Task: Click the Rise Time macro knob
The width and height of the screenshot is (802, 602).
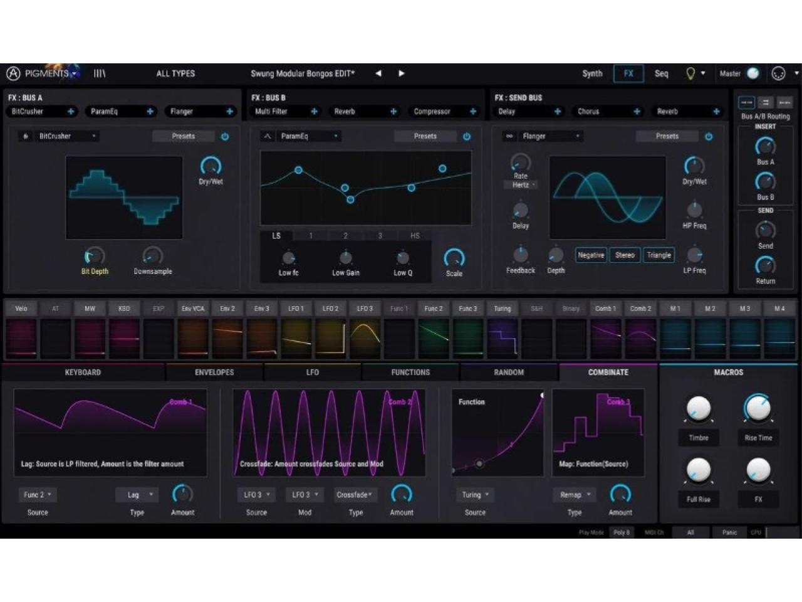Action: [758, 408]
